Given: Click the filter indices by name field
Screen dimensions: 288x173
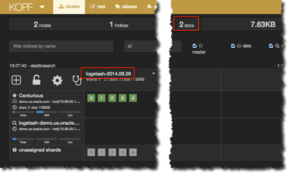Looking at the screenshot, I should click(61, 46).
